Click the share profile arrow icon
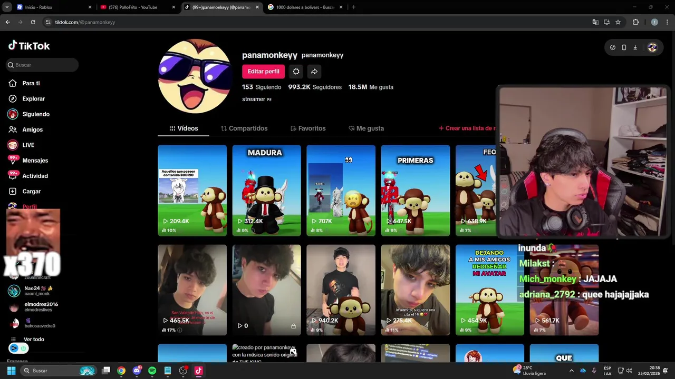This screenshot has height=379, width=675. pyautogui.click(x=314, y=72)
